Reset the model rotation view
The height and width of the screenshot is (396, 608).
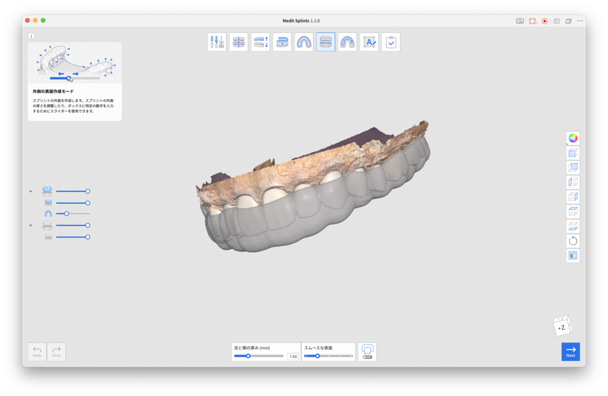[x=573, y=241]
